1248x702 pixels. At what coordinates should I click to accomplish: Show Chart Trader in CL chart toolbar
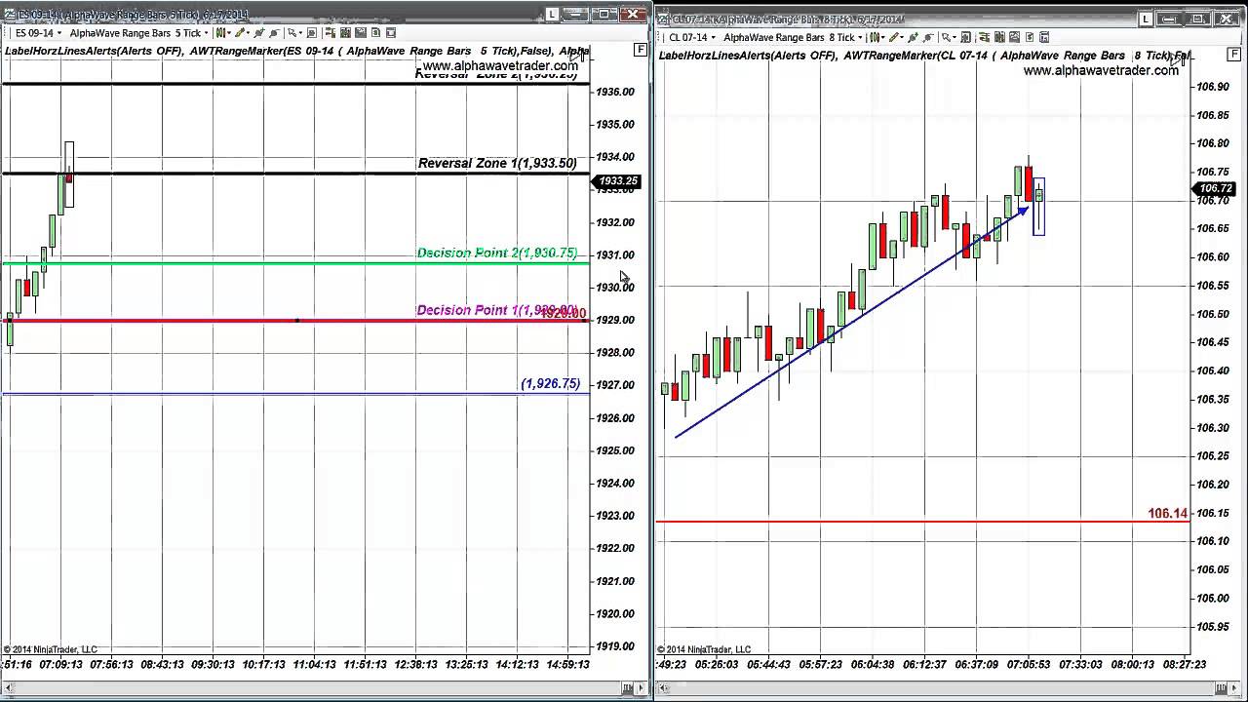pos(984,37)
